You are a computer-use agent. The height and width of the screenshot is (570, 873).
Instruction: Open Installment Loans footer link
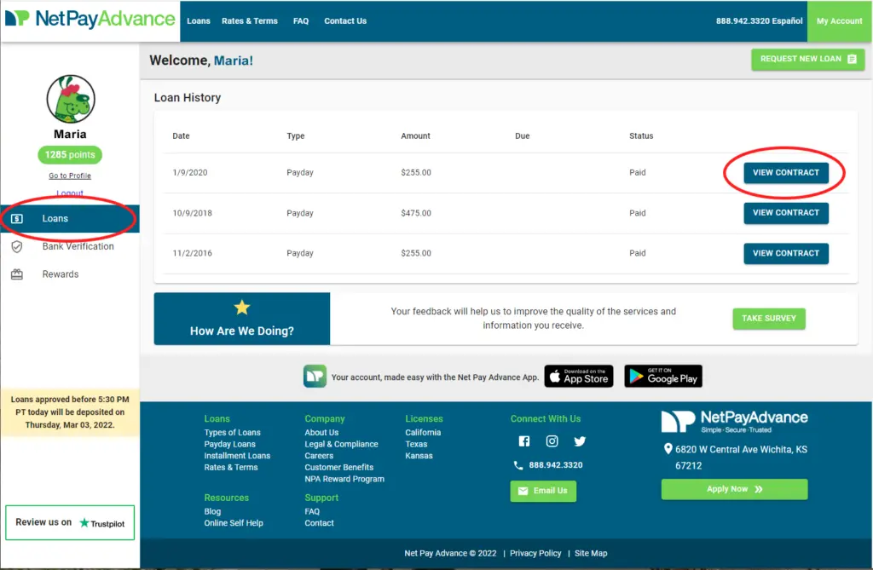[237, 456]
